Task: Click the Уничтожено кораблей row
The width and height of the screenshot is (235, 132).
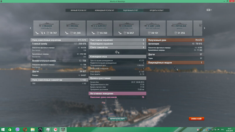Action: click(x=117, y=40)
